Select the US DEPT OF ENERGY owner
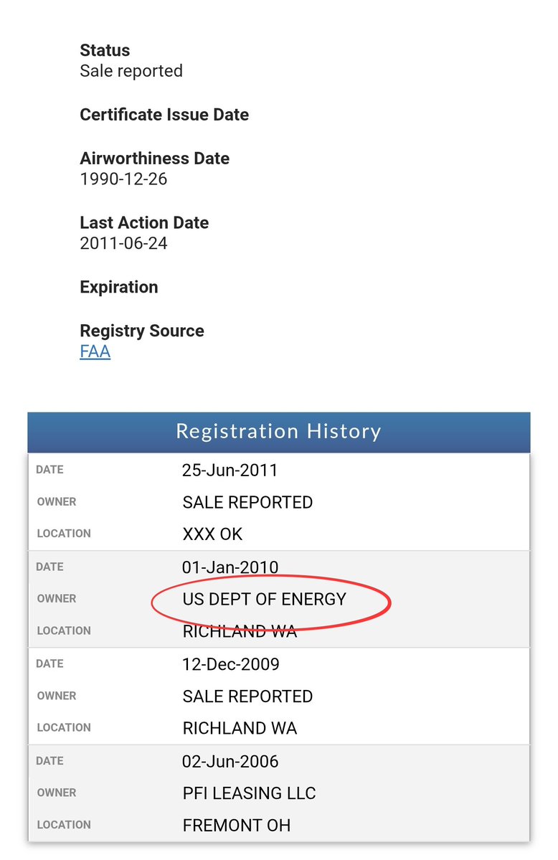This screenshot has width=558, height=860. 264,599
